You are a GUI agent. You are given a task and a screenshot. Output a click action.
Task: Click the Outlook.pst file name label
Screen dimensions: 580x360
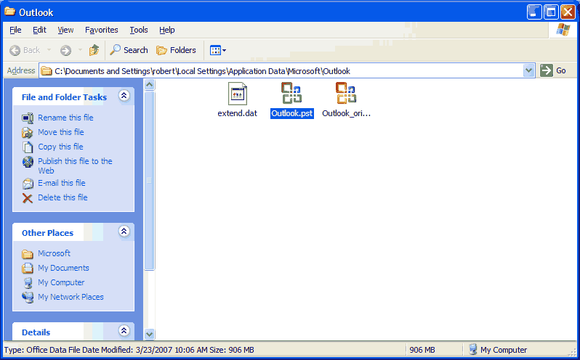(x=292, y=113)
